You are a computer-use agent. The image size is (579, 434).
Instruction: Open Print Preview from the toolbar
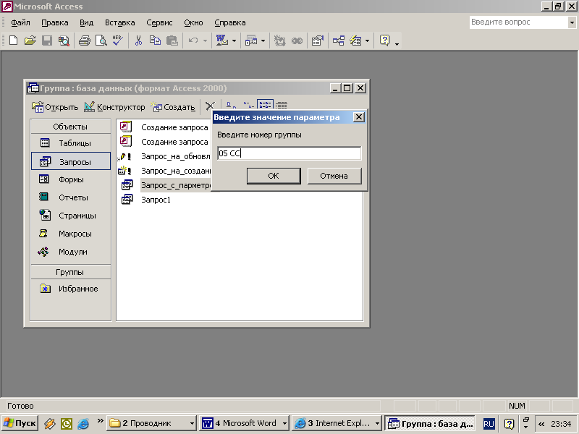(101, 41)
